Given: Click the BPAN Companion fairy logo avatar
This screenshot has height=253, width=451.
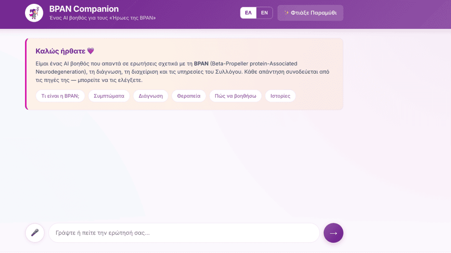Looking at the screenshot, I should click(34, 13).
